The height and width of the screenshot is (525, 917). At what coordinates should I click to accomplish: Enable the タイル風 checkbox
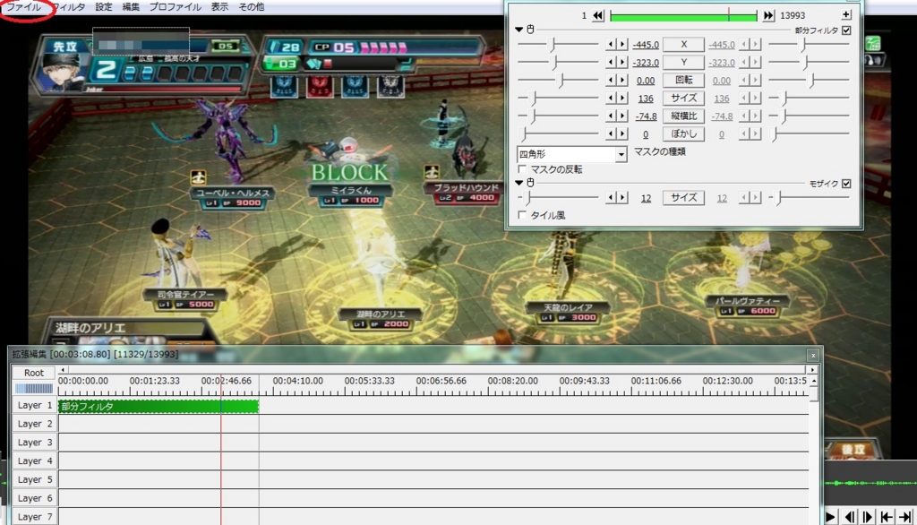tap(522, 215)
